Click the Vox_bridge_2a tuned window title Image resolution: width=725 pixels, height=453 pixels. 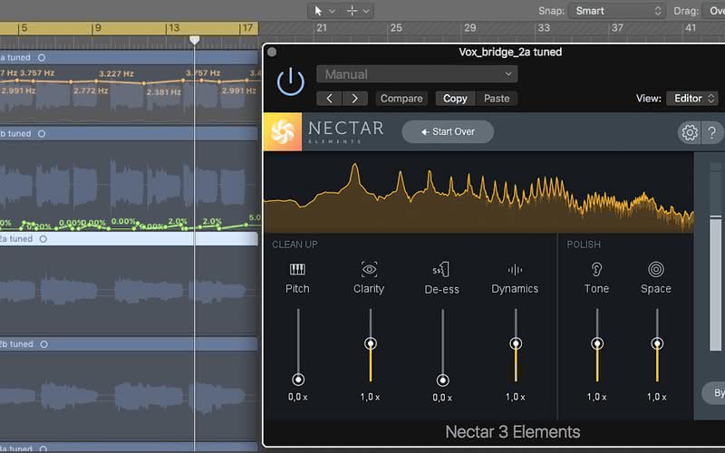point(510,52)
